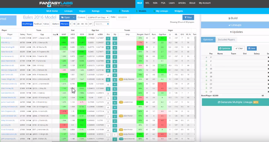
Task: Click the Hal Gibson III umpire trend badge
Action: tap(121, 139)
